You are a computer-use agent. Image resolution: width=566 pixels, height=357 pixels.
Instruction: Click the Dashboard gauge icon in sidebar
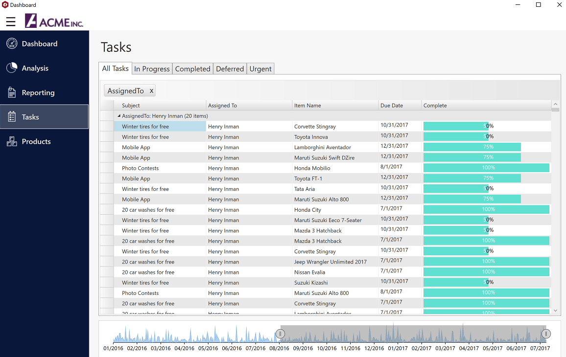(x=12, y=44)
